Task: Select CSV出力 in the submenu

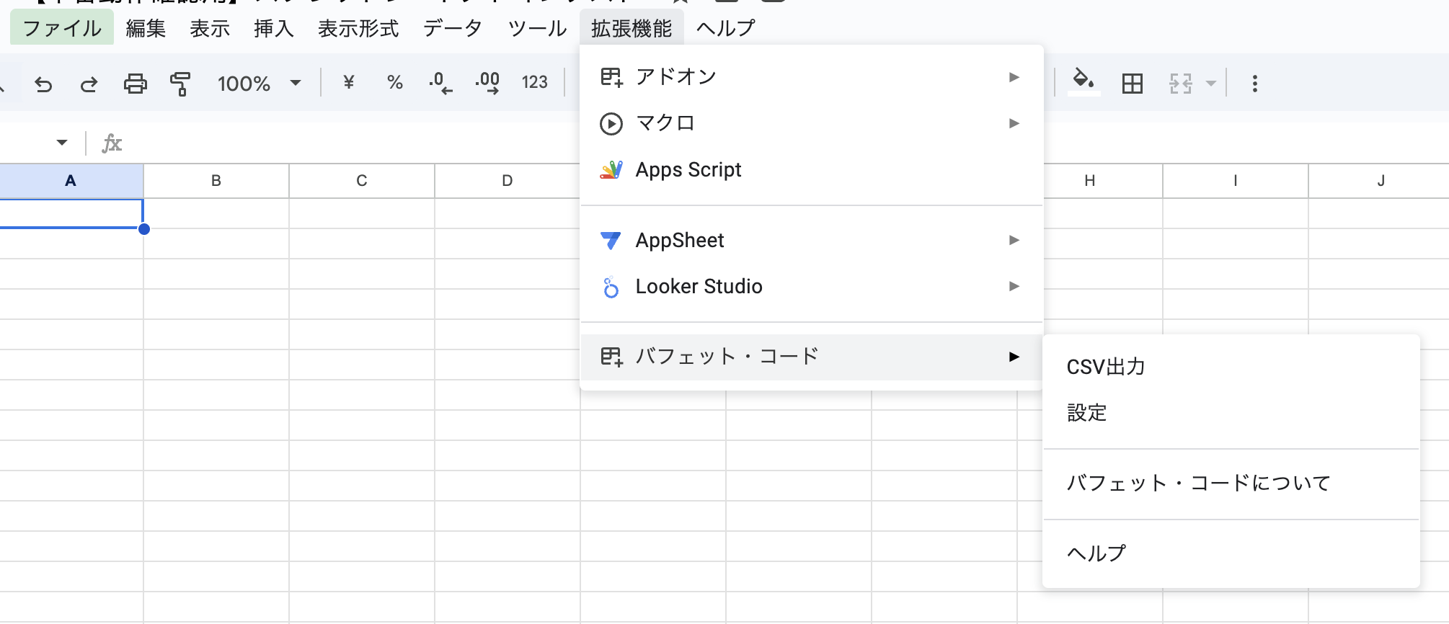Action: click(1231, 367)
